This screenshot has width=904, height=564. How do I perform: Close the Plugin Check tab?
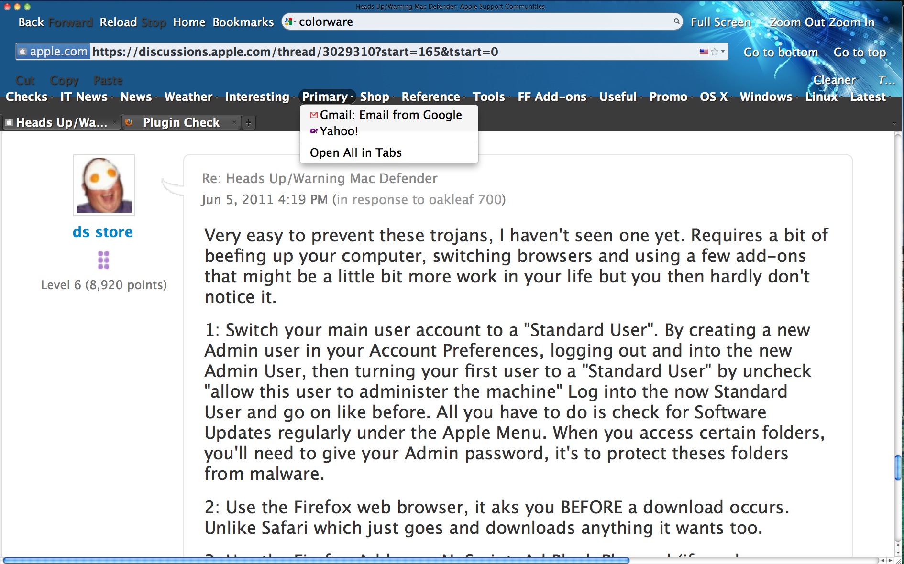click(x=234, y=123)
